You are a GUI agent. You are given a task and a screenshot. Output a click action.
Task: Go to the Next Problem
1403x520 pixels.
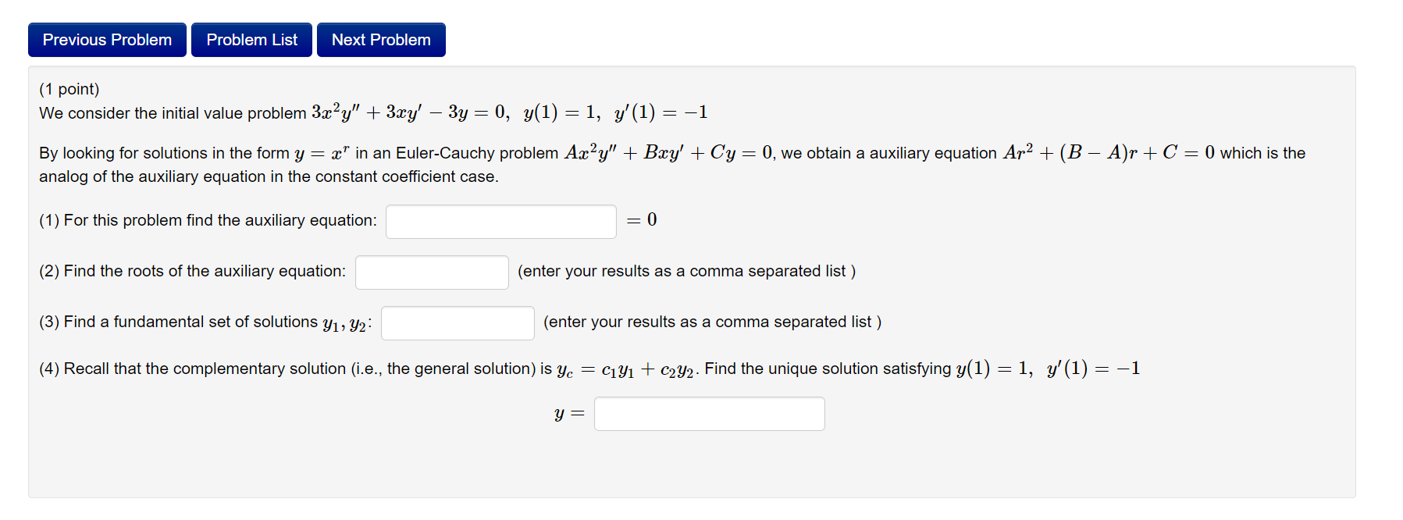380,39
